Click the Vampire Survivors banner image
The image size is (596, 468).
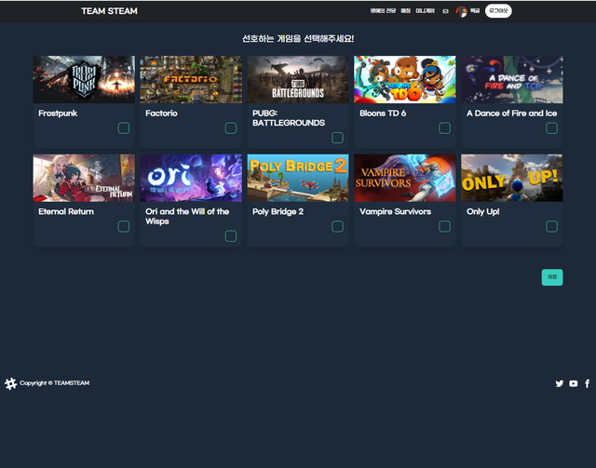405,178
